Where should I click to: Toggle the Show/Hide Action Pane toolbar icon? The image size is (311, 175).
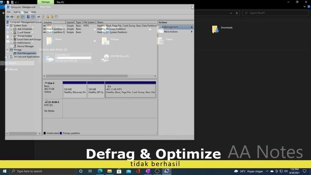(x=33, y=17)
